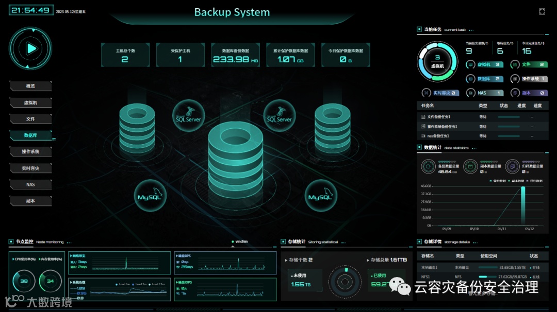The height and width of the screenshot is (312, 557).
Task: Select the 文件备份任务1 task row
Action: pos(482,117)
